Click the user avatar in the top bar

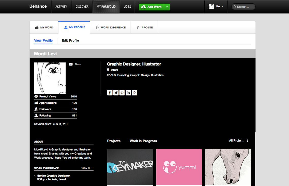point(211,7)
